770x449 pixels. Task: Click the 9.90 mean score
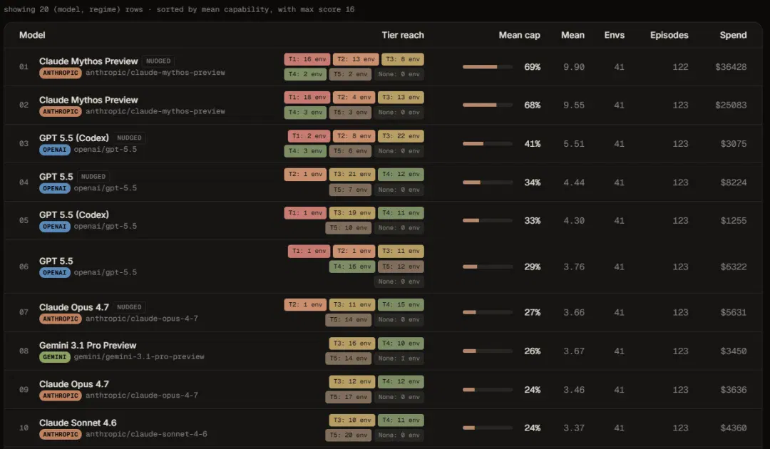573,67
